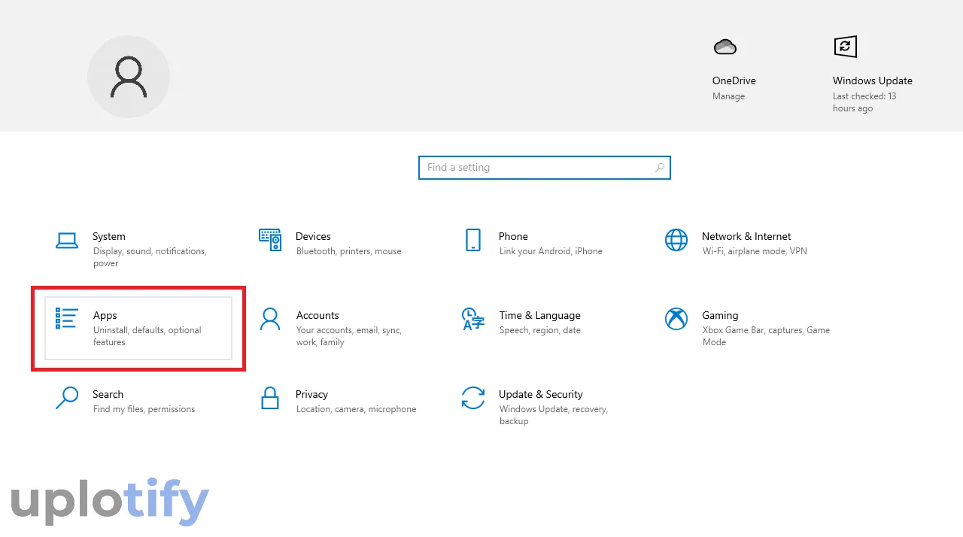
Task: Click "Xbox Game Bar, captures, Game Mode" text
Action: click(766, 336)
